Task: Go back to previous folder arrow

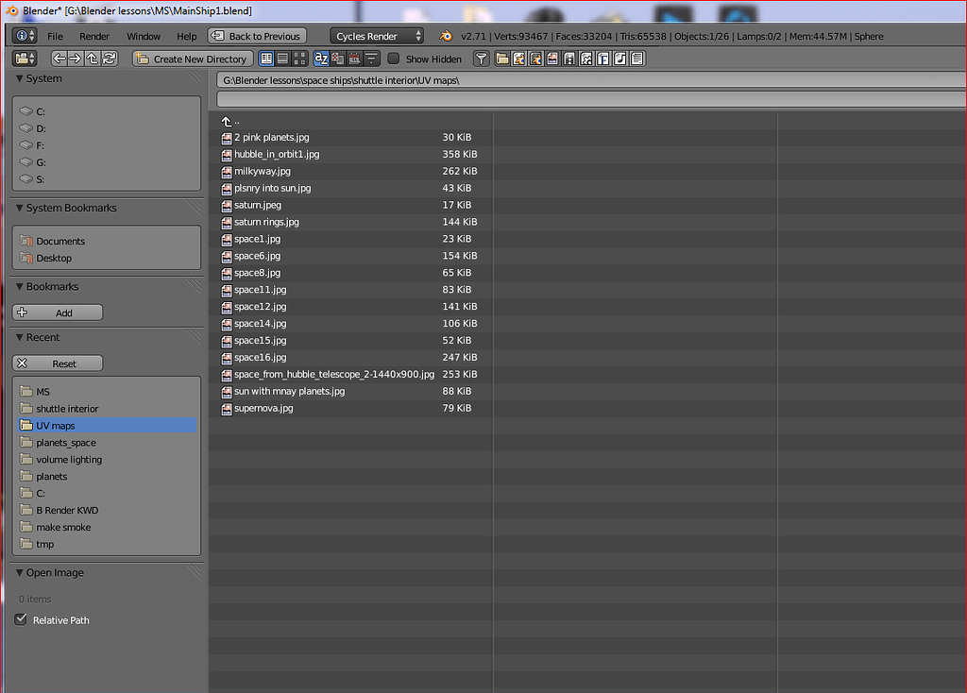Action: click(59, 59)
